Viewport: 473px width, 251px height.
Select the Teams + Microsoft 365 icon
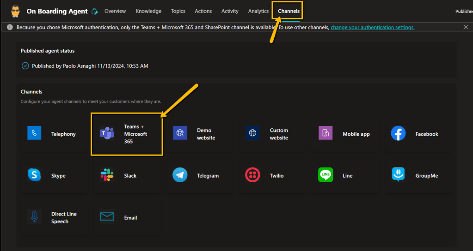tap(107, 134)
